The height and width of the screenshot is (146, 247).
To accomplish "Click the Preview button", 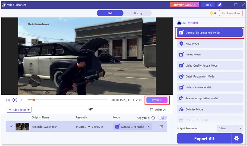I will coord(157,100).
